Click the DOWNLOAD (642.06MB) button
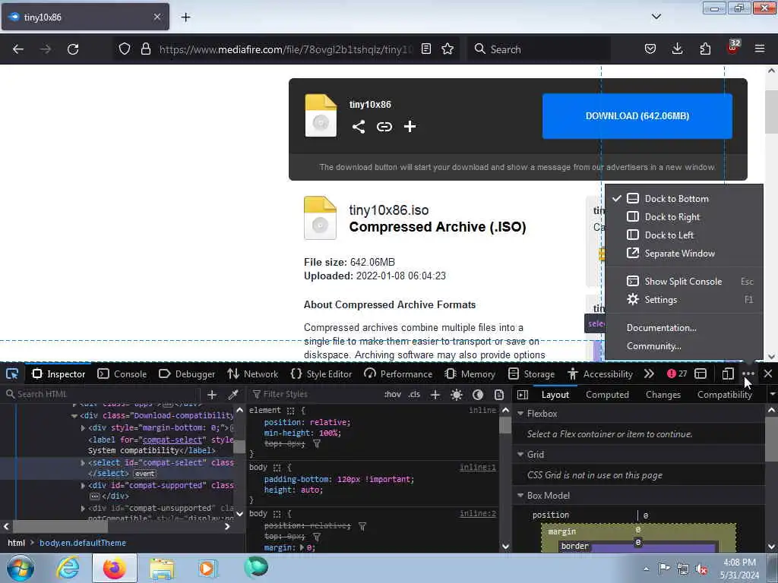 pyautogui.click(x=637, y=116)
